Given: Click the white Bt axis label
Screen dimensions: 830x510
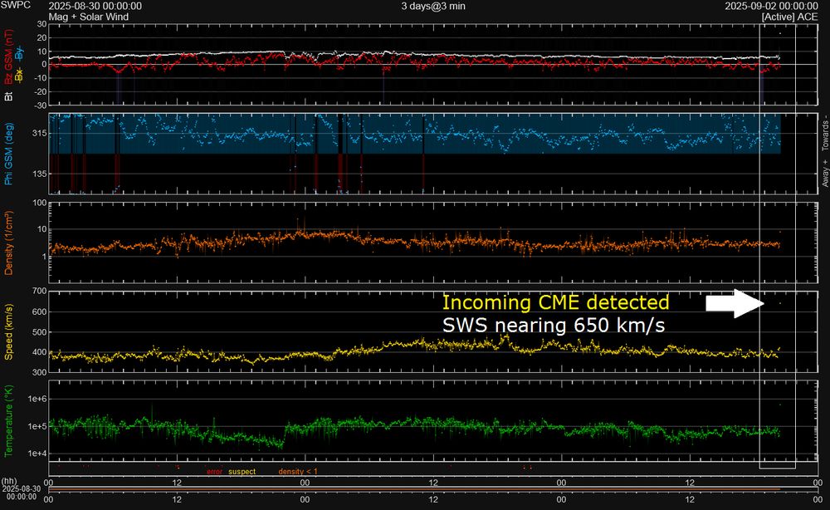Looking at the screenshot, I should [x=8, y=96].
